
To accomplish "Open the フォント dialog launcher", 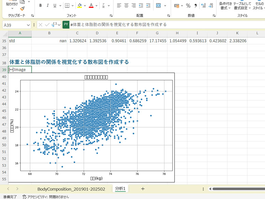I will coord(111,16).
